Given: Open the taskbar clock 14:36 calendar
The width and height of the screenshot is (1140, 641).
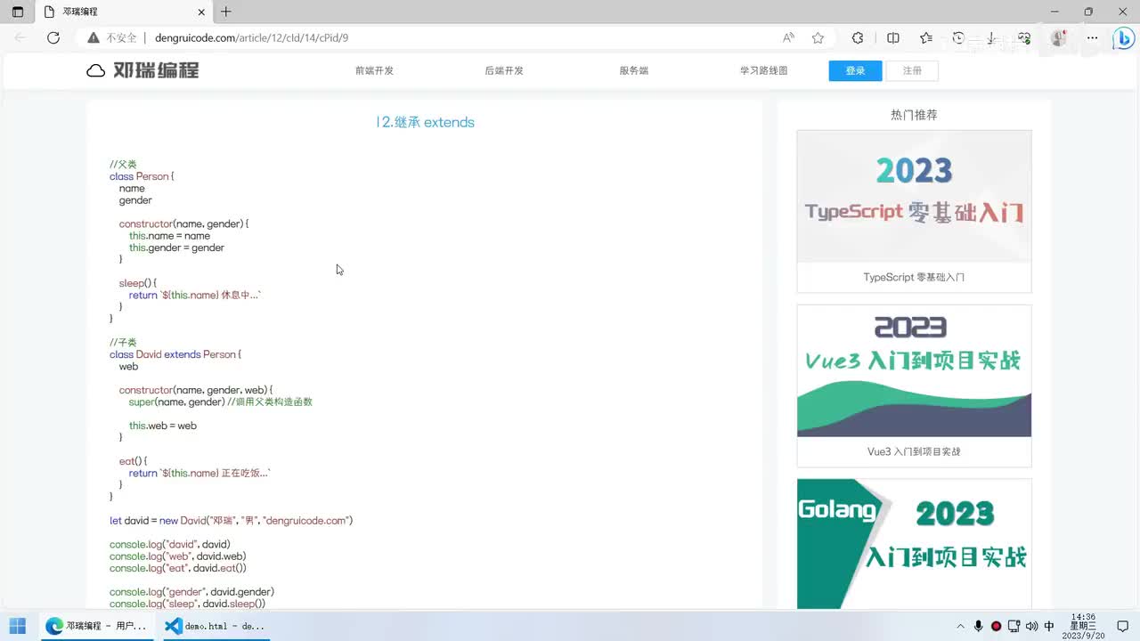Looking at the screenshot, I should [x=1083, y=626].
